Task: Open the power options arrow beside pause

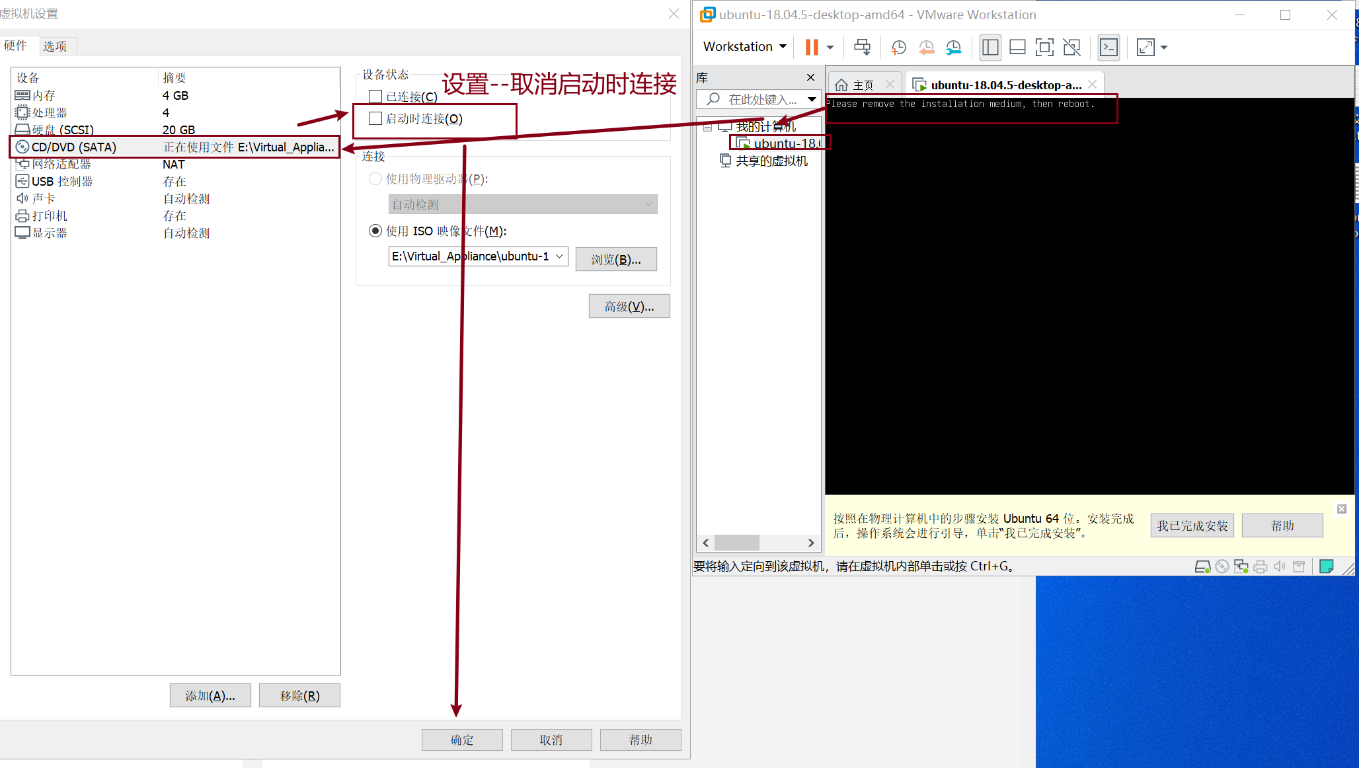Action: pos(830,47)
